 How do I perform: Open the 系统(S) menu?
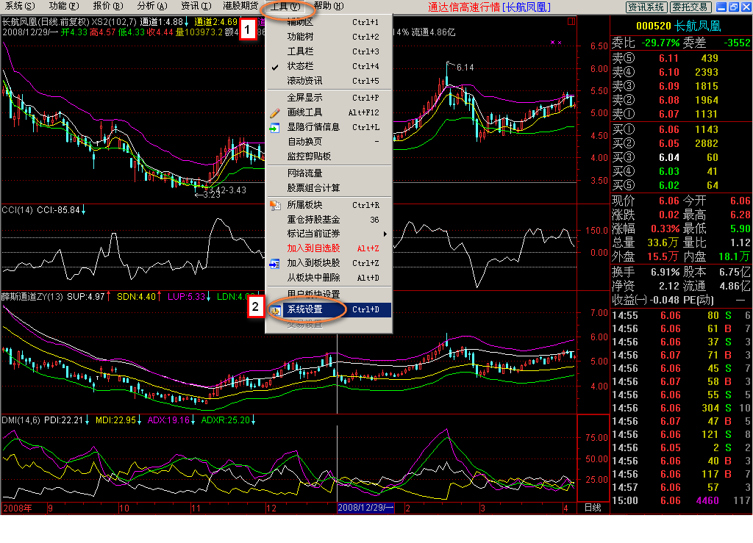point(20,6)
